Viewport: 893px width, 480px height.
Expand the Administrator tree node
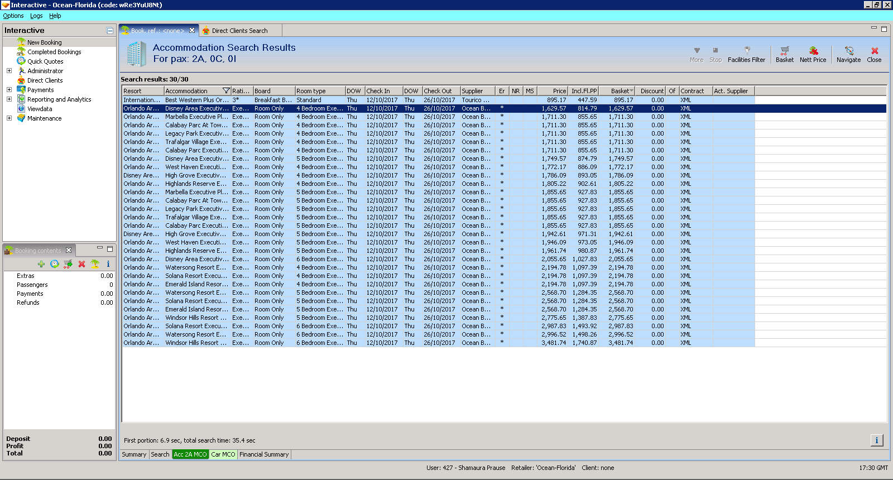point(9,71)
